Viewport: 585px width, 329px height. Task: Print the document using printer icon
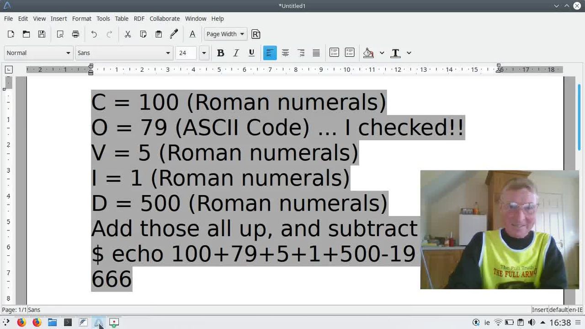point(75,34)
